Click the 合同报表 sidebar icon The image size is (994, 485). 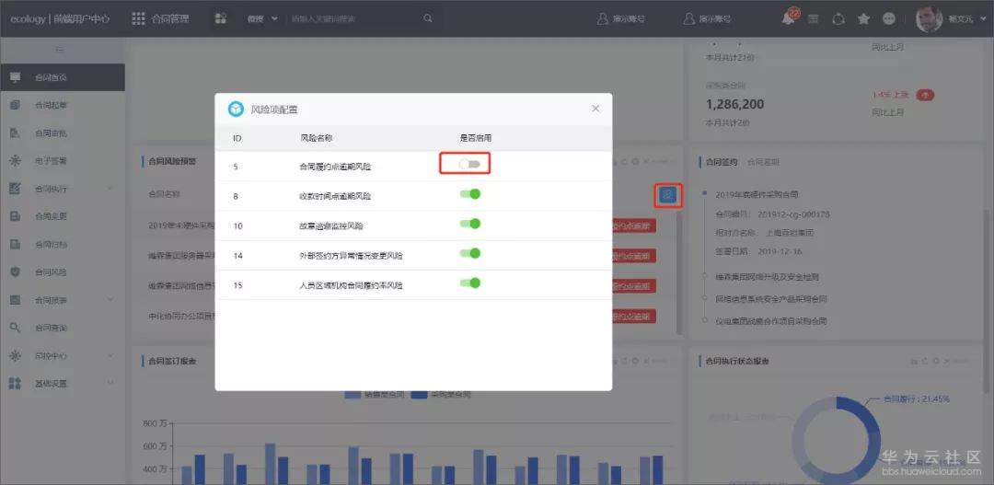pyautogui.click(x=16, y=300)
